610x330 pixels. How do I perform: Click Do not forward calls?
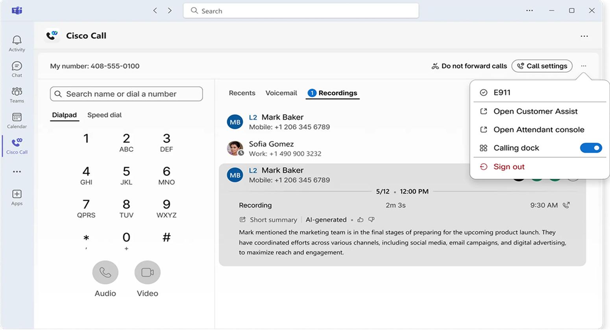pyautogui.click(x=469, y=66)
